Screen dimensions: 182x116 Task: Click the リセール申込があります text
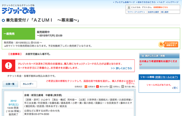159,85
